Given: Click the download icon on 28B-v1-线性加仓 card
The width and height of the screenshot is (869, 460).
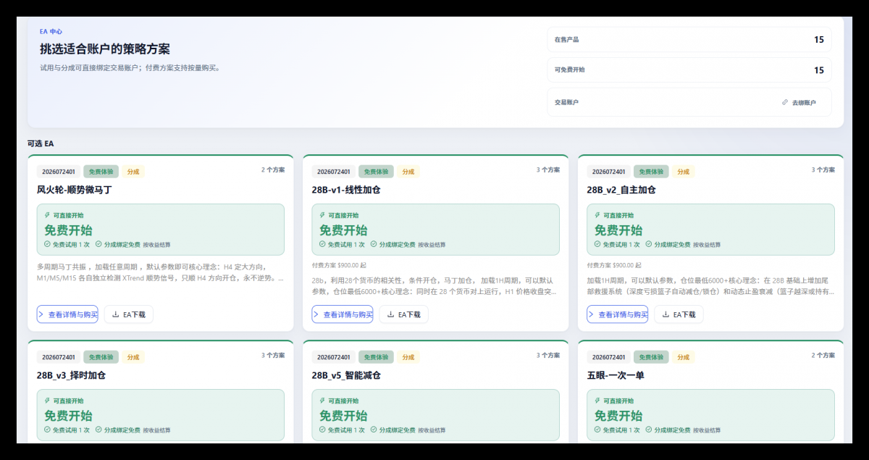Looking at the screenshot, I should 390,314.
